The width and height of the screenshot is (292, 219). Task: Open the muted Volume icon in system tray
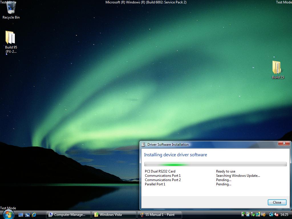pyautogui.click(x=275, y=214)
